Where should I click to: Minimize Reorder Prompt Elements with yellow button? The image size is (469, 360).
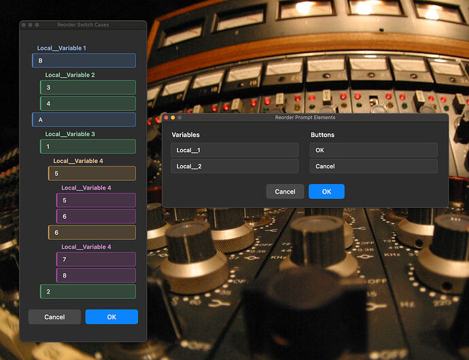click(173, 118)
